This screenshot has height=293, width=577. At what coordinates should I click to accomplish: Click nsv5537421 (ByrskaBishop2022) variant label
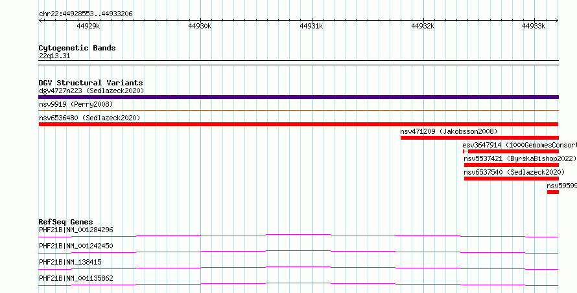pyautogui.click(x=520, y=158)
